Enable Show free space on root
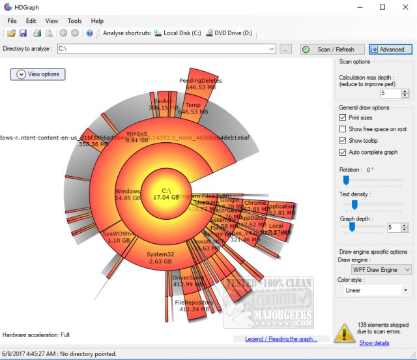Image resolution: width=417 pixels, height=360 pixels. (x=343, y=129)
